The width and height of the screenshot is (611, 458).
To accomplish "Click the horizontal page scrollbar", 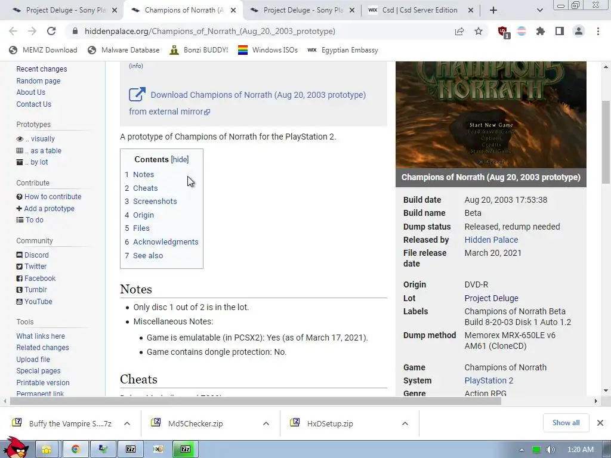I will [255, 401].
